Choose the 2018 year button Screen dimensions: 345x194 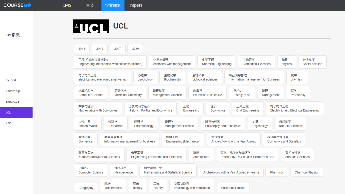click(100, 48)
